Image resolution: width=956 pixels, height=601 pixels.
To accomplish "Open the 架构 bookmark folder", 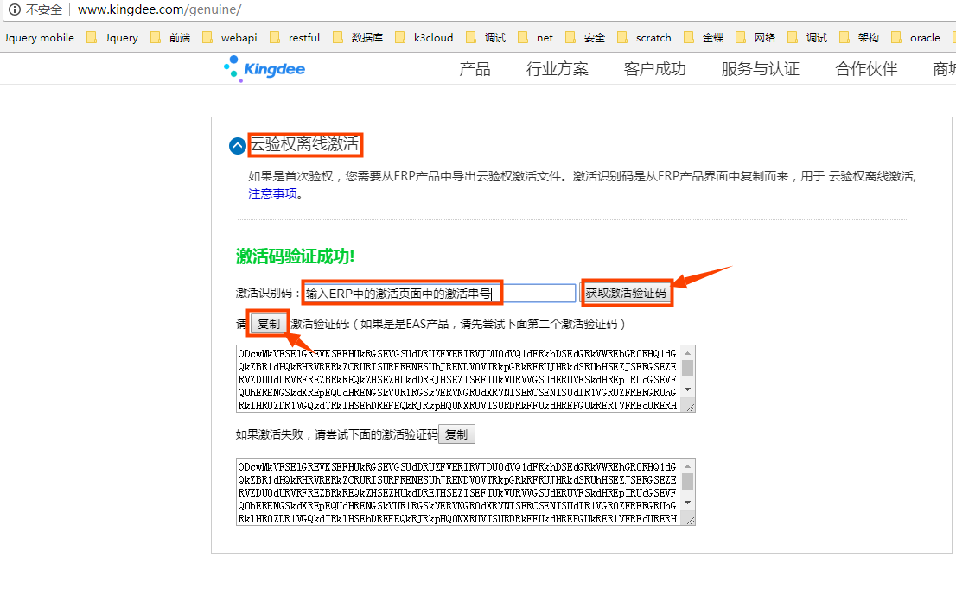I will tap(859, 38).
